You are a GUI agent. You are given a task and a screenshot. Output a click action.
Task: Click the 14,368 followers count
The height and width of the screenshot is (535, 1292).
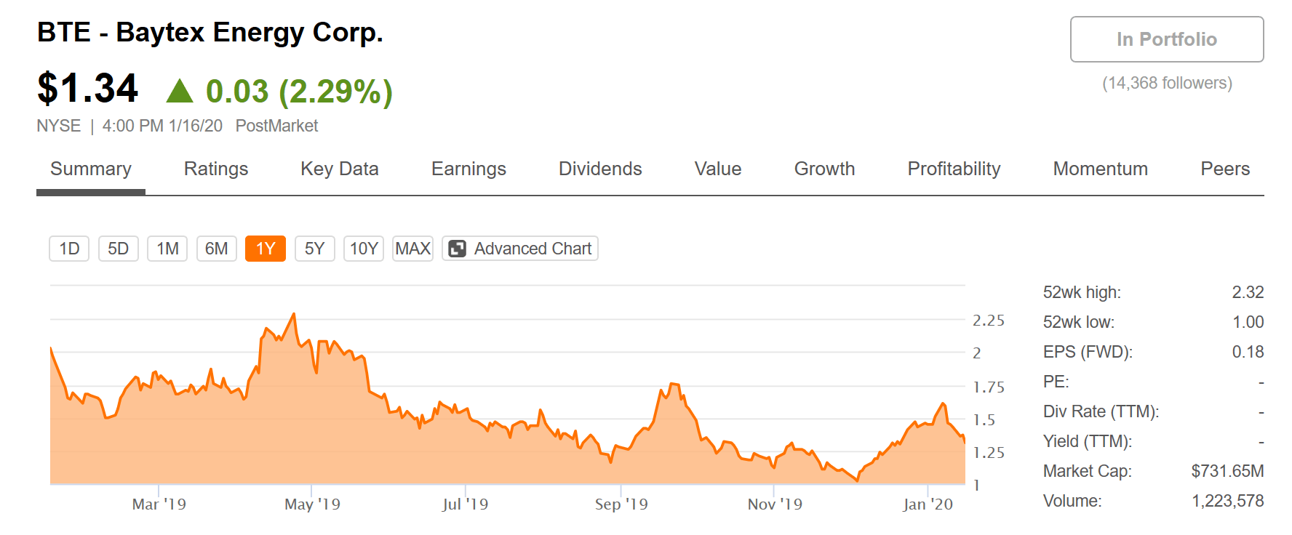point(1167,83)
